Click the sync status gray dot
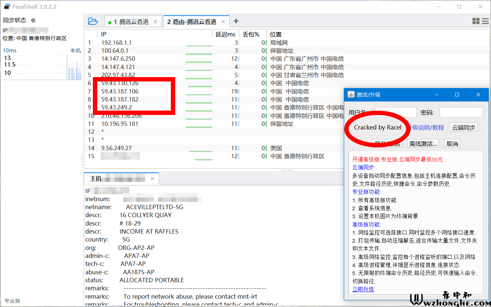491x307 pixels. click(33, 20)
